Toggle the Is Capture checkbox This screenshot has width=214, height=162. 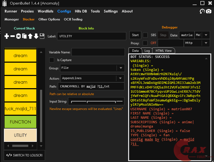click(x=52, y=60)
